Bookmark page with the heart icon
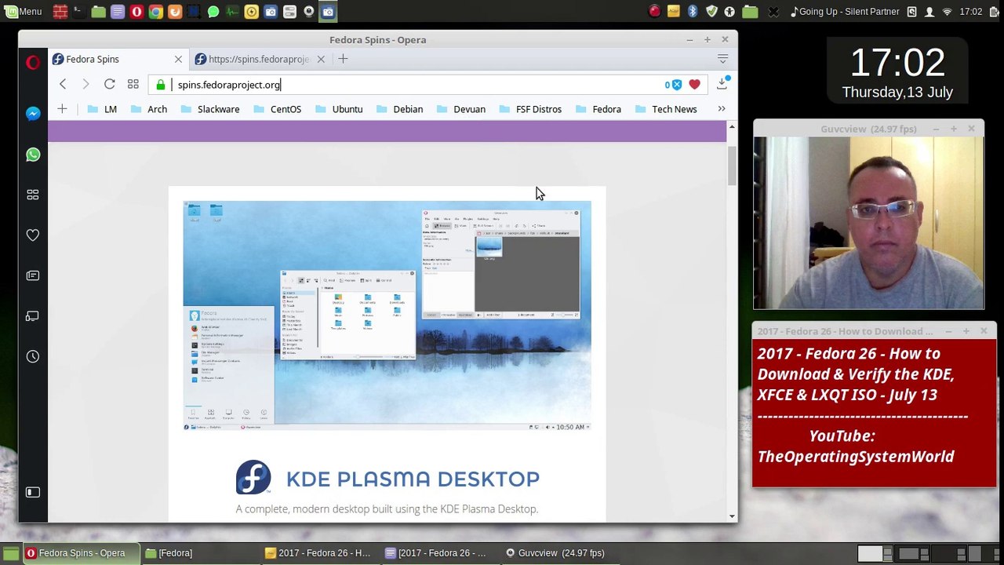1004x565 pixels. [694, 85]
